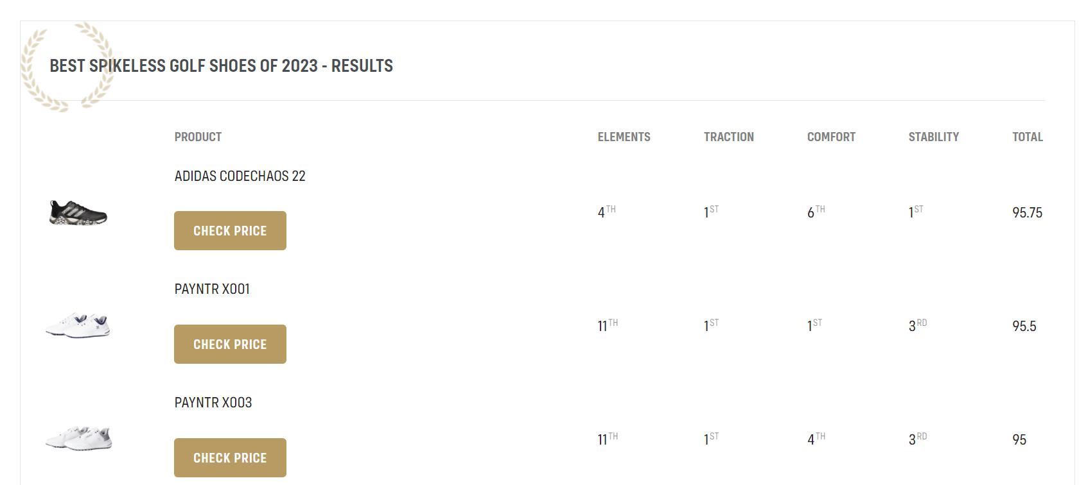
Task: Check price for Adidas Codechaos 22
Action: point(230,231)
